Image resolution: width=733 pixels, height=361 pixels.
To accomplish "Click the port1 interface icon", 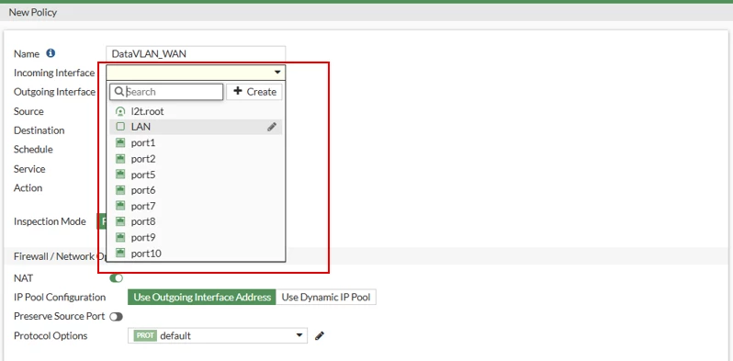I will point(120,142).
